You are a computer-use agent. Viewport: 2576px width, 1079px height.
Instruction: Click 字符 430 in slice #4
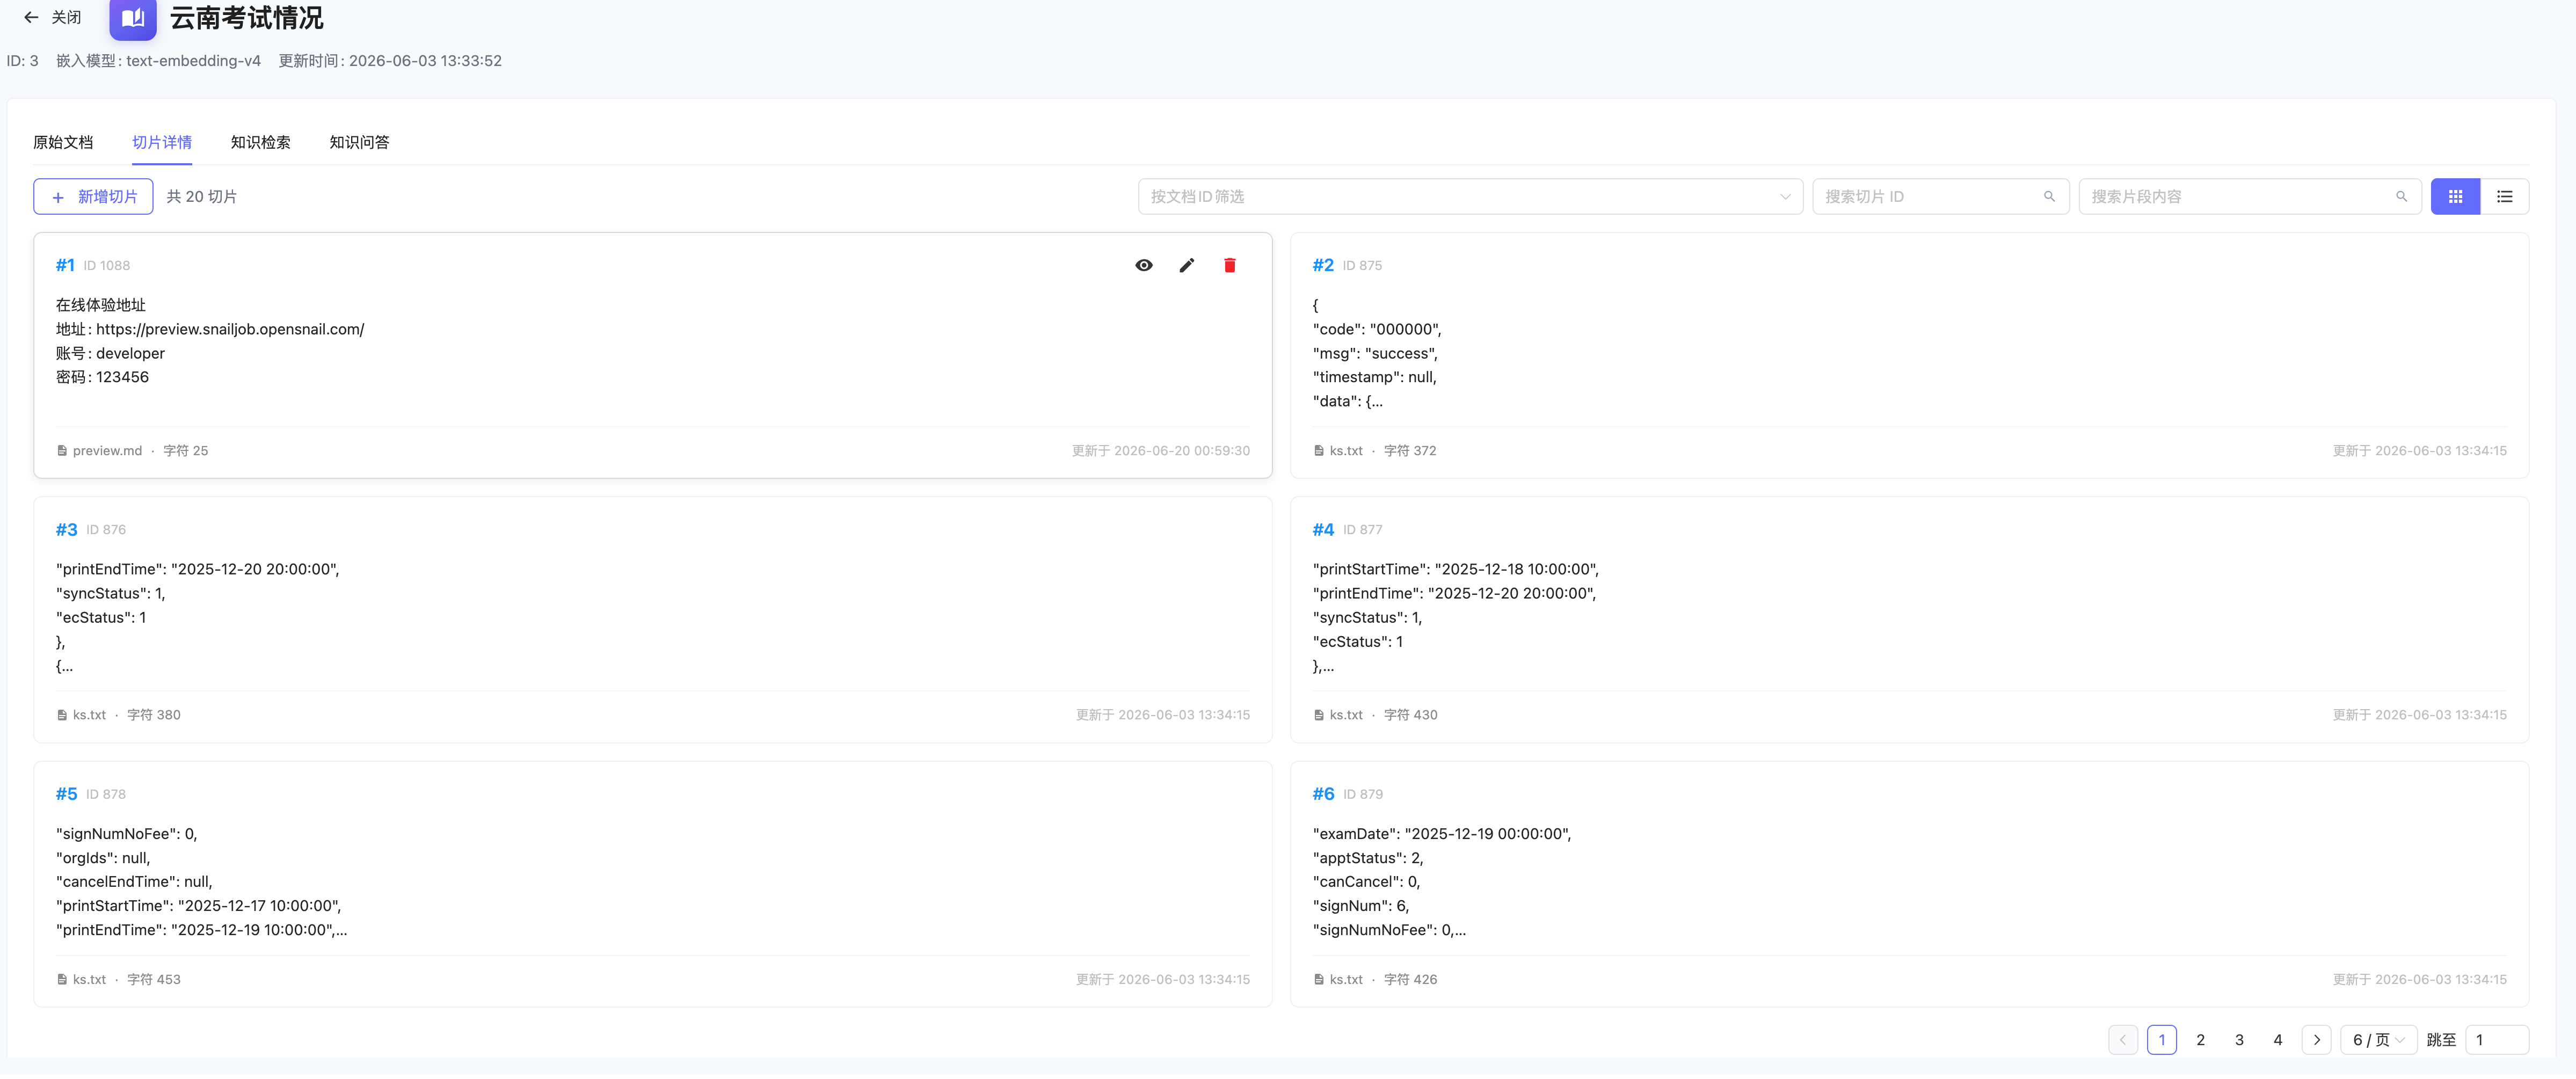pyautogui.click(x=1410, y=715)
